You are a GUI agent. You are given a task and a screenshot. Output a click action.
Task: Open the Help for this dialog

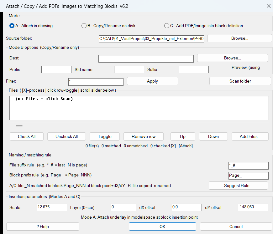[x=43, y=226]
